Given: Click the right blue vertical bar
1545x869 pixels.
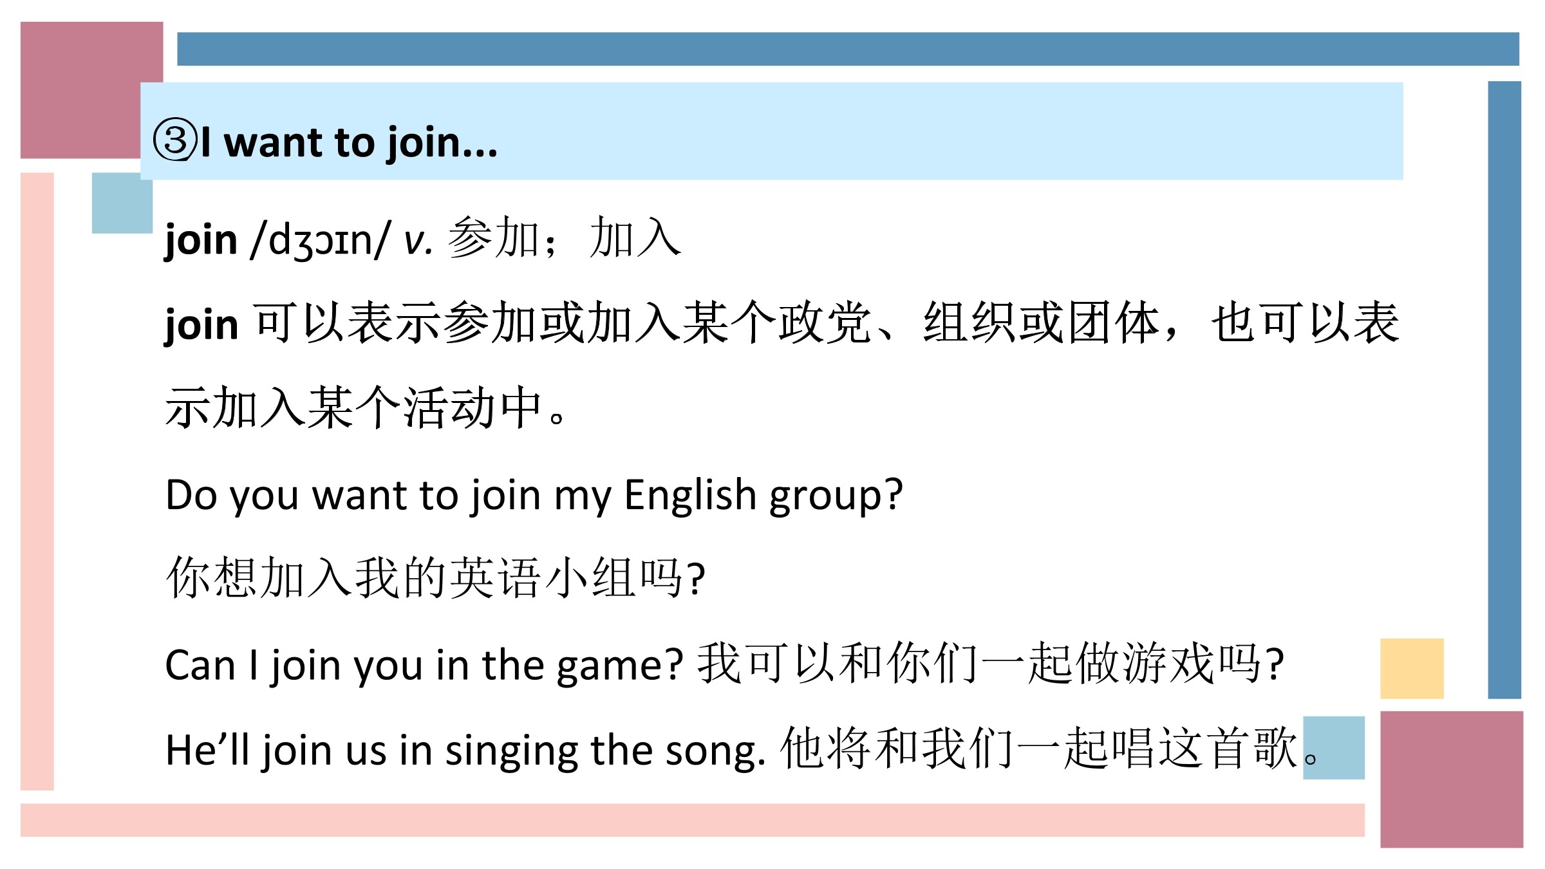Looking at the screenshot, I should point(1504,389).
